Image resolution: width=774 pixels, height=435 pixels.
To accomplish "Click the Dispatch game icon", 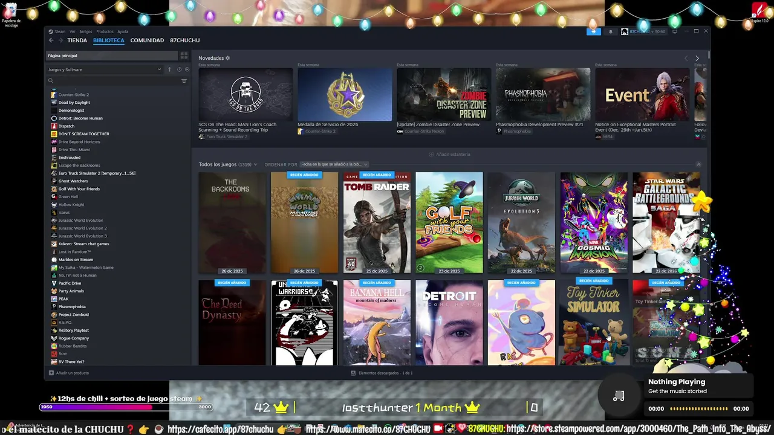I will point(54,126).
